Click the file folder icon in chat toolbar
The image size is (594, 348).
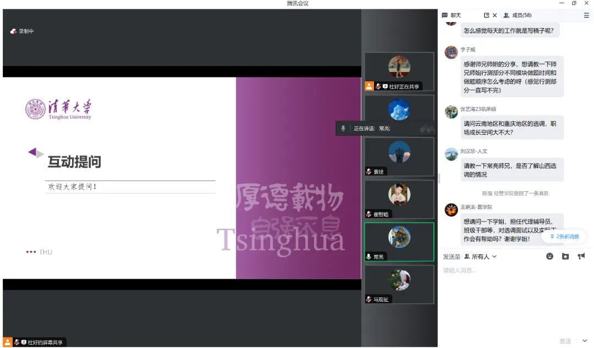565,256
